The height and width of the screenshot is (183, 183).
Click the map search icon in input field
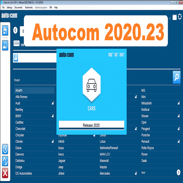click(x=16, y=58)
